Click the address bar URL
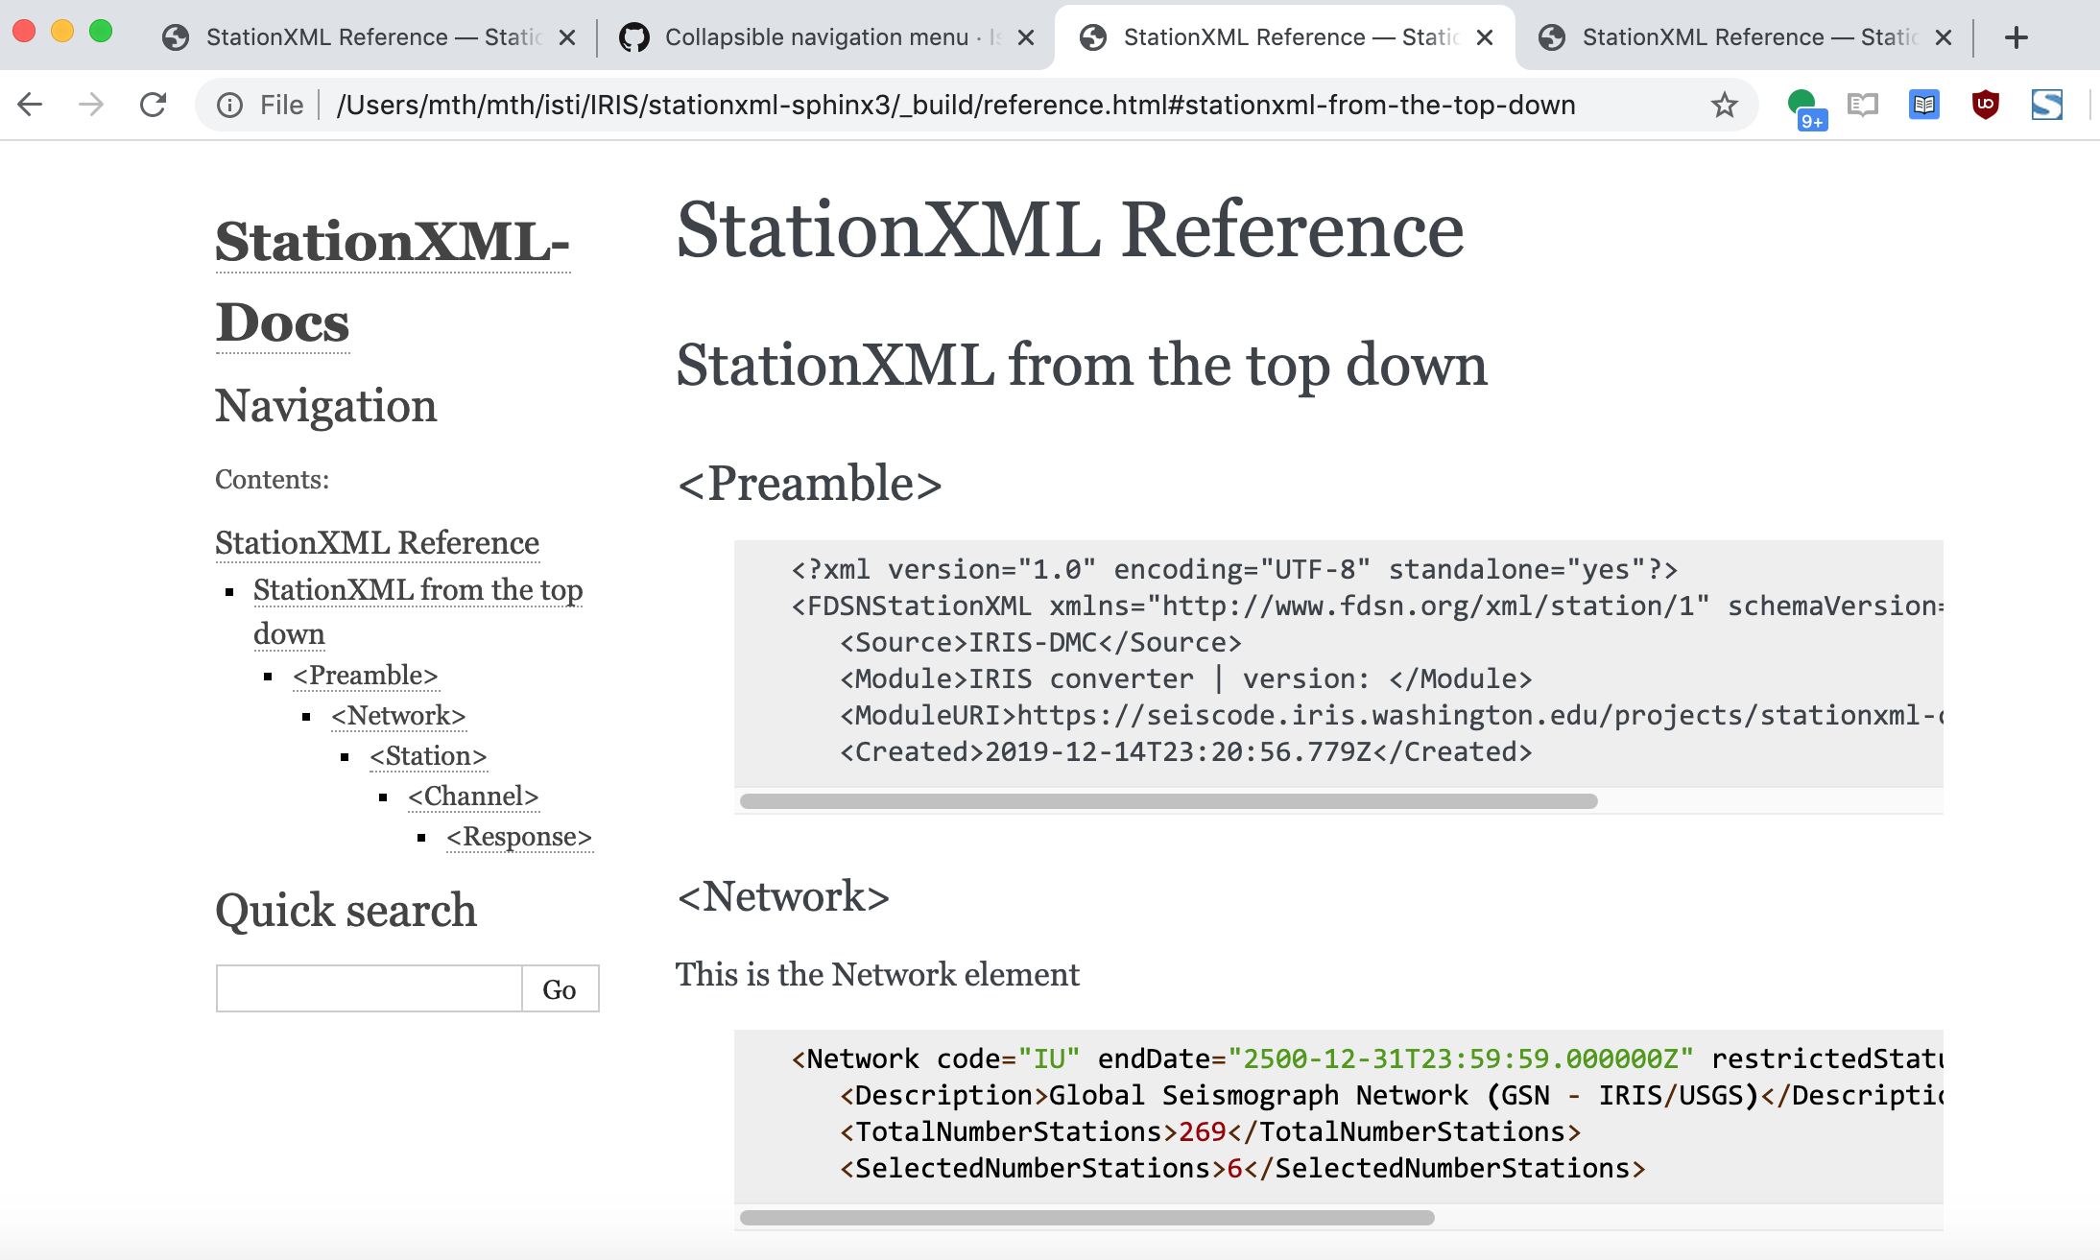The image size is (2100, 1260). pos(955,105)
